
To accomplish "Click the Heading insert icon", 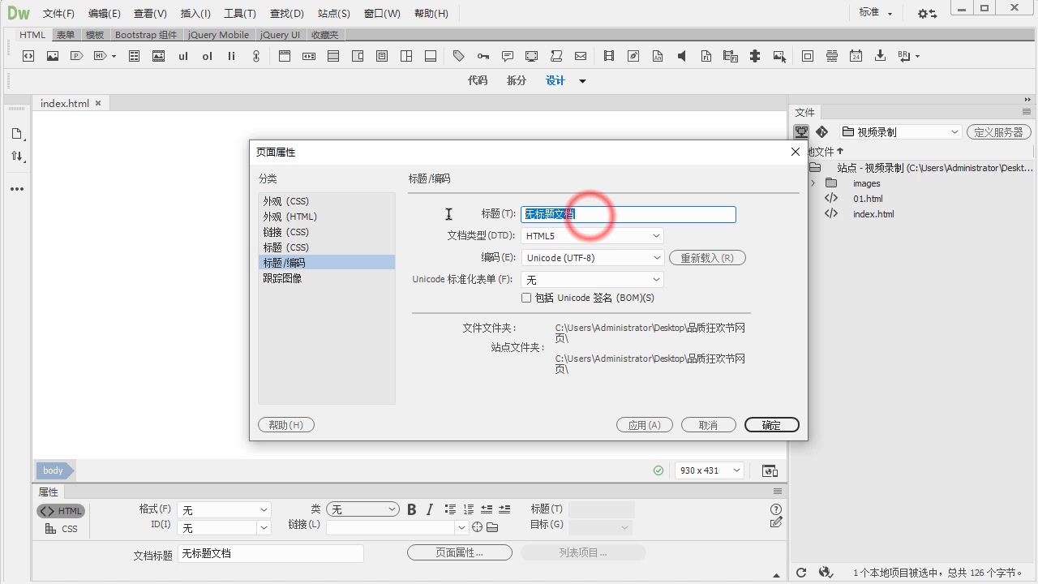I will click(101, 56).
